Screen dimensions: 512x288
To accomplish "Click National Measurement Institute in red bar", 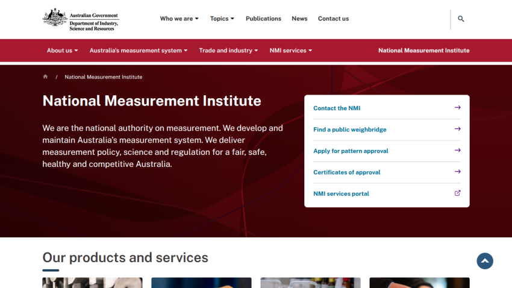I will tap(424, 51).
